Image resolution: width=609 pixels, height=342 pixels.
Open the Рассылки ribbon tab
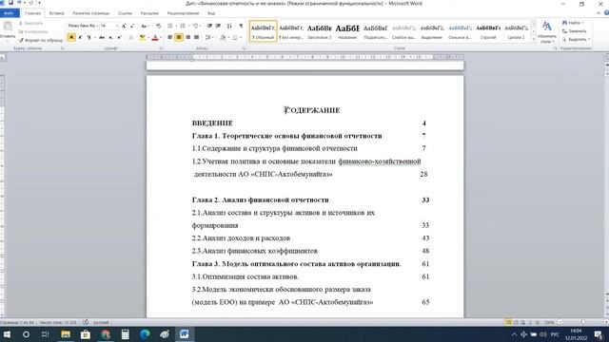click(149, 13)
